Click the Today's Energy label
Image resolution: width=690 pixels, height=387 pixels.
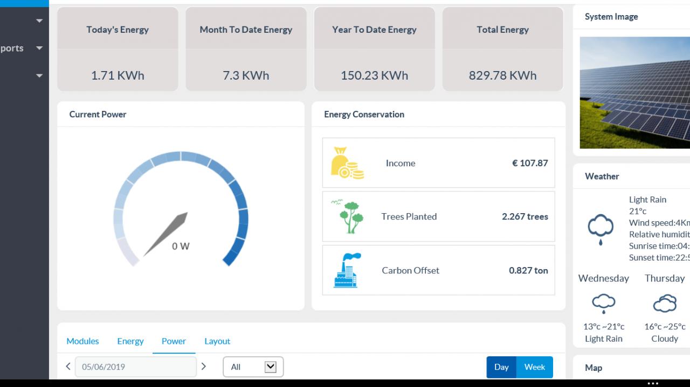coord(118,30)
